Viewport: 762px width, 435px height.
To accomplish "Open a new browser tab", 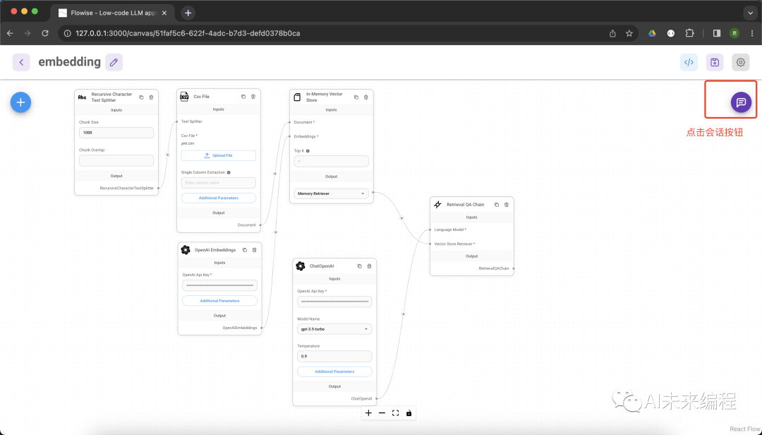I will pos(188,13).
